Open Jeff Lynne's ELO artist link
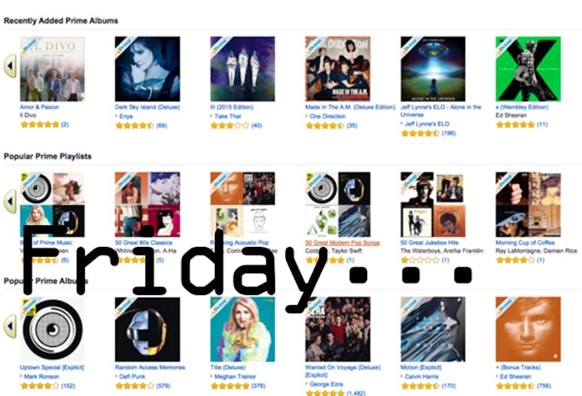 pyautogui.click(x=427, y=124)
